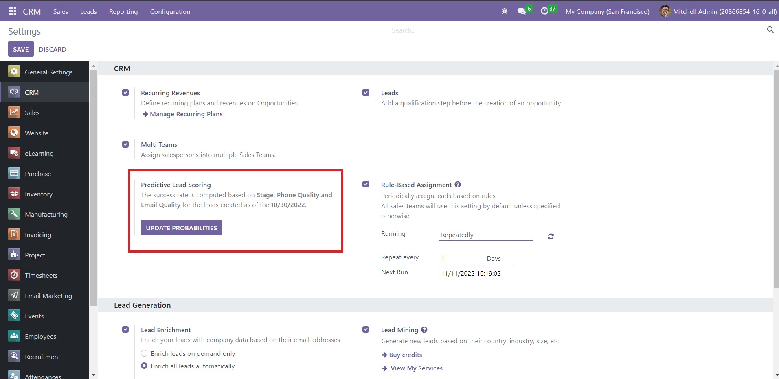Click the Update Probabilities button
779x379 pixels.
point(181,228)
